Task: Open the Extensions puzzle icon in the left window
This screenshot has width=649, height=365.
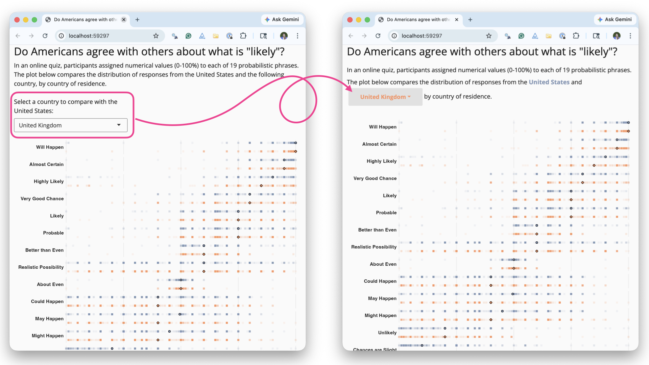Action: (x=243, y=36)
